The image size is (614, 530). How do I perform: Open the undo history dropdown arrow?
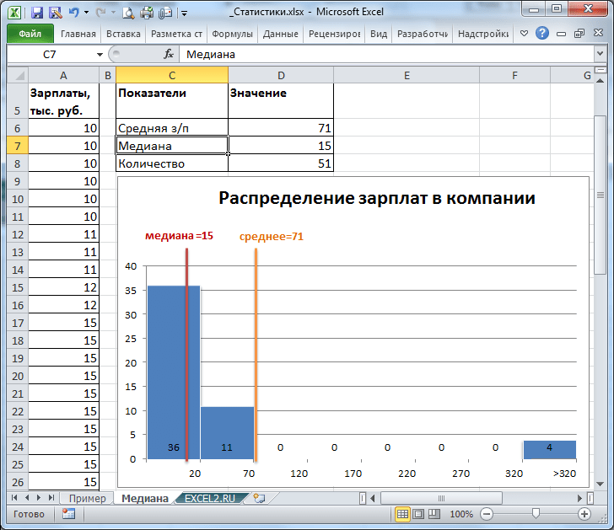[x=86, y=13]
